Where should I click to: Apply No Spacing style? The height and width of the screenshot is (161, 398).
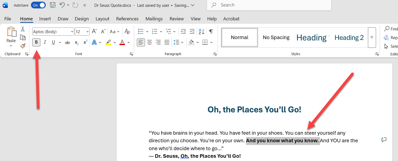[276, 37]
